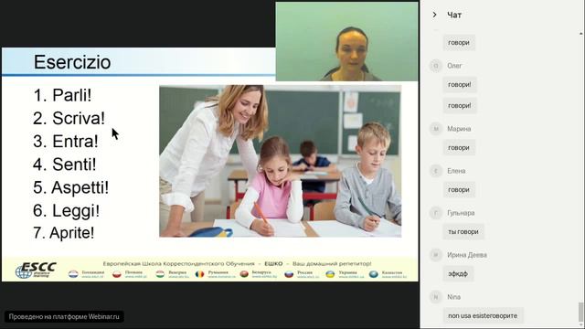
Task: Open the Чат panel title
Action: pyautogui.click(x=454, y=15)
